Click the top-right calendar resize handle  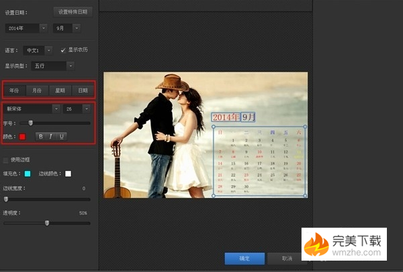(306, 125)
